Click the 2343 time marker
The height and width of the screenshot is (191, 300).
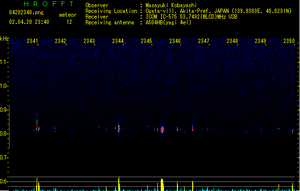tap(89, 41)
